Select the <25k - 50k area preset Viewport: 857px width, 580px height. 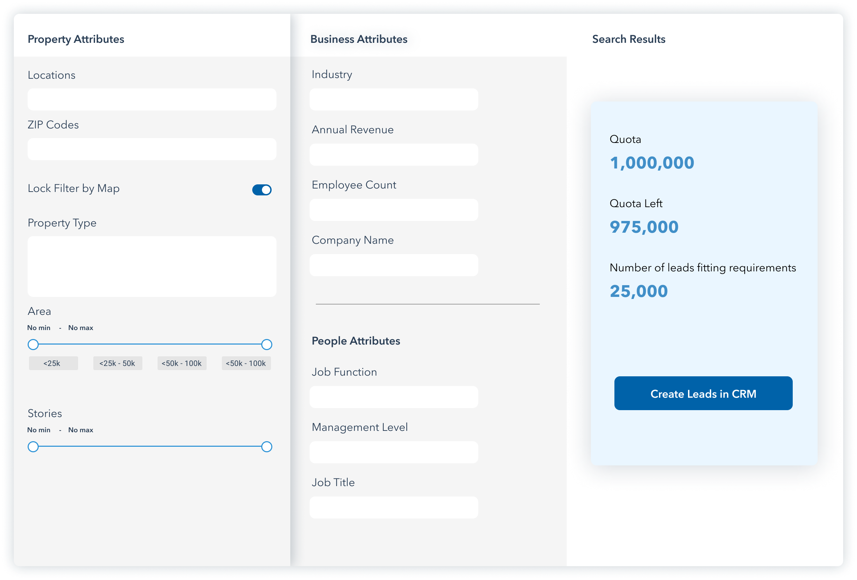pos(117,363)
